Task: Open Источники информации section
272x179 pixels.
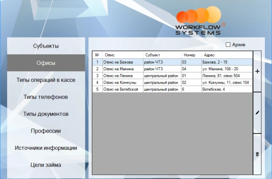Action: 46,148
